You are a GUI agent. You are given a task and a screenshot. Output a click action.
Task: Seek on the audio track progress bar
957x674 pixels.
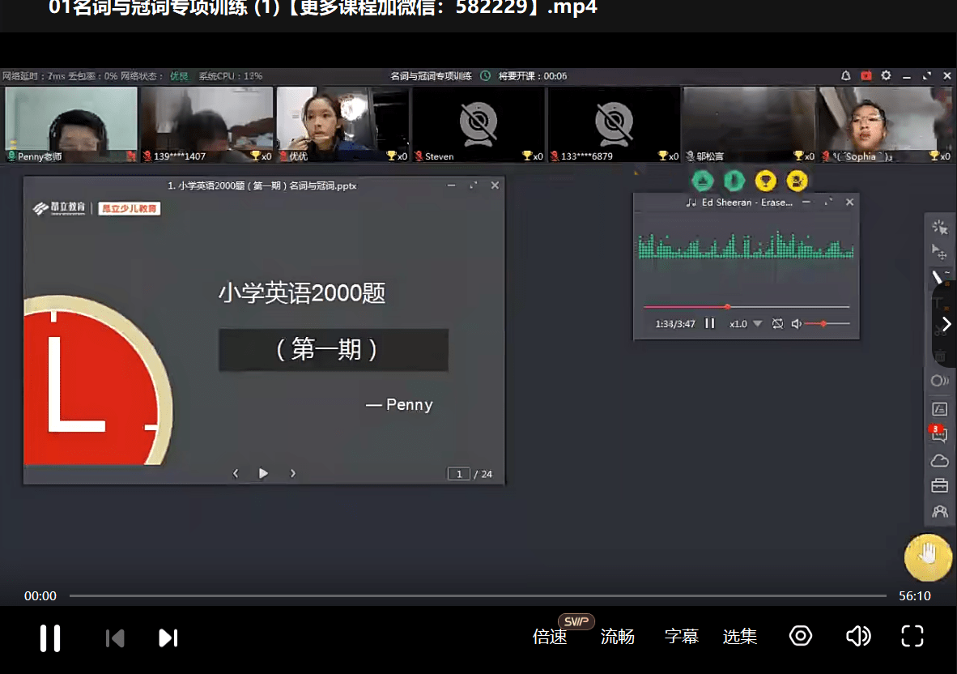coord(746,306)
